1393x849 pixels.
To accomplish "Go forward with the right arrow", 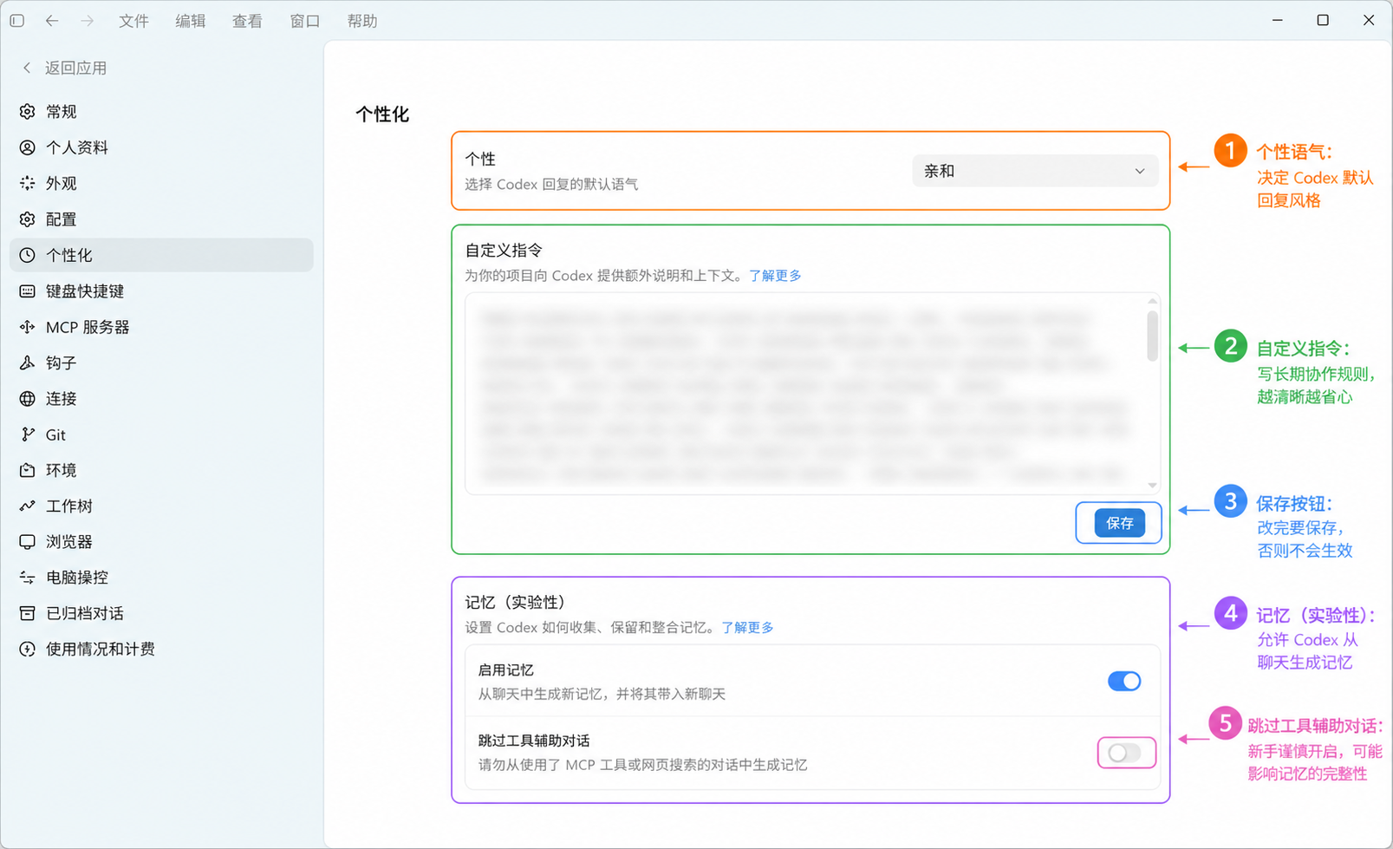I will (x=87, y=21).
